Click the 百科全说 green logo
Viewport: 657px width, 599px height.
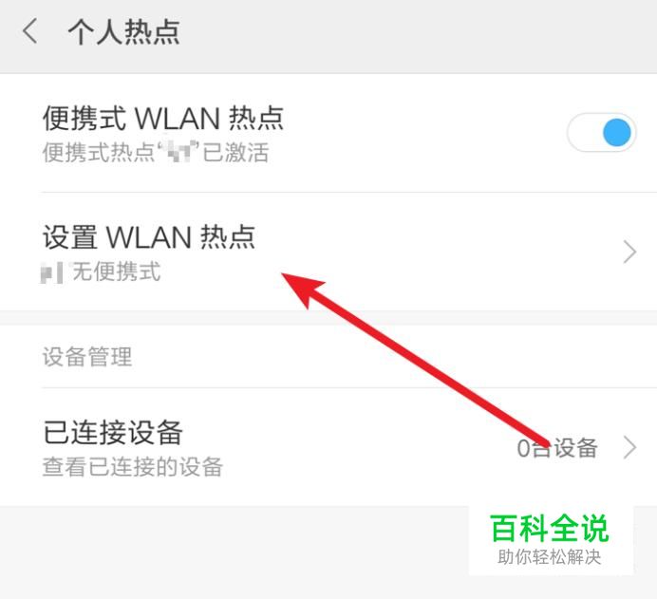click(550, 528)
